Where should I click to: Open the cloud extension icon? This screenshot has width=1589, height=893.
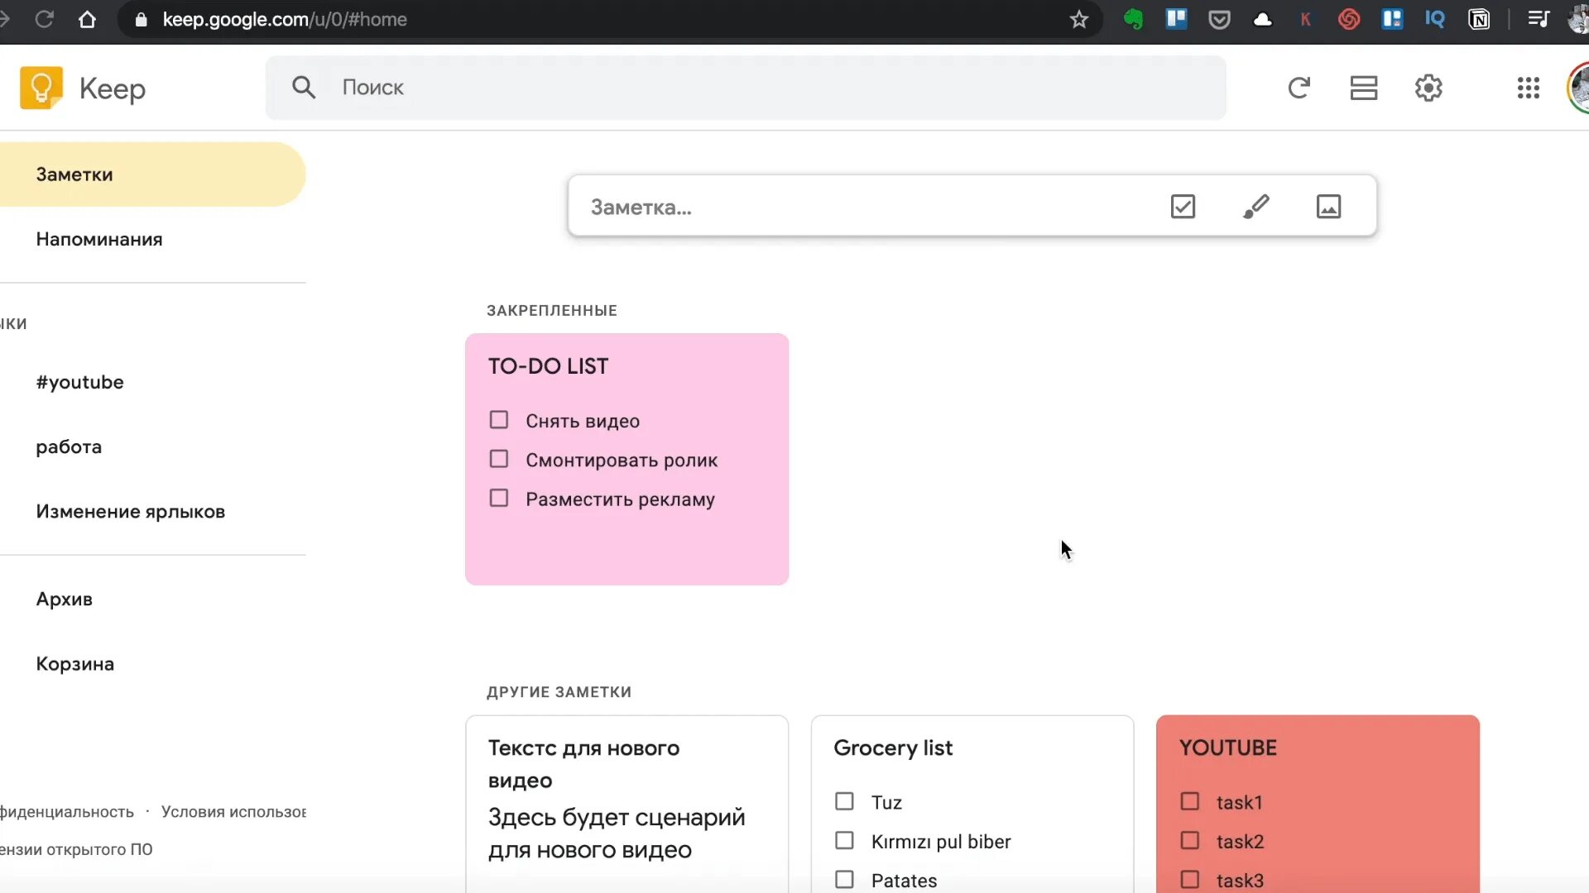click(x=1262, y=19)
